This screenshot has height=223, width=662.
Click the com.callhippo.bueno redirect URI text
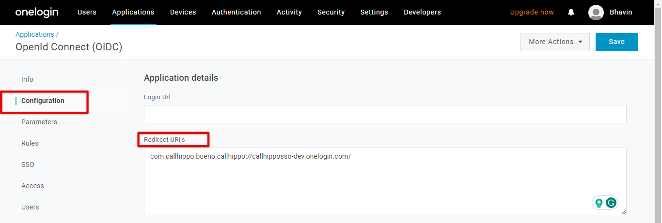click(251, 157)
